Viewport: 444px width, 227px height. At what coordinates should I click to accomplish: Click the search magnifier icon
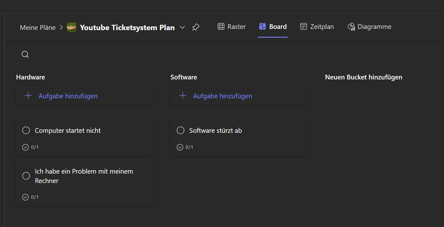coord(25,55)
